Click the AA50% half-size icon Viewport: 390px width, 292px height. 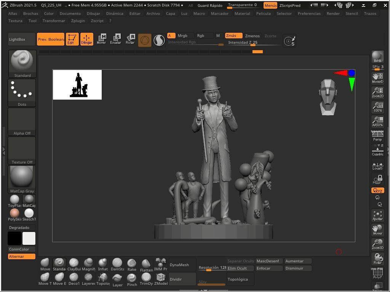coord(377,121)
